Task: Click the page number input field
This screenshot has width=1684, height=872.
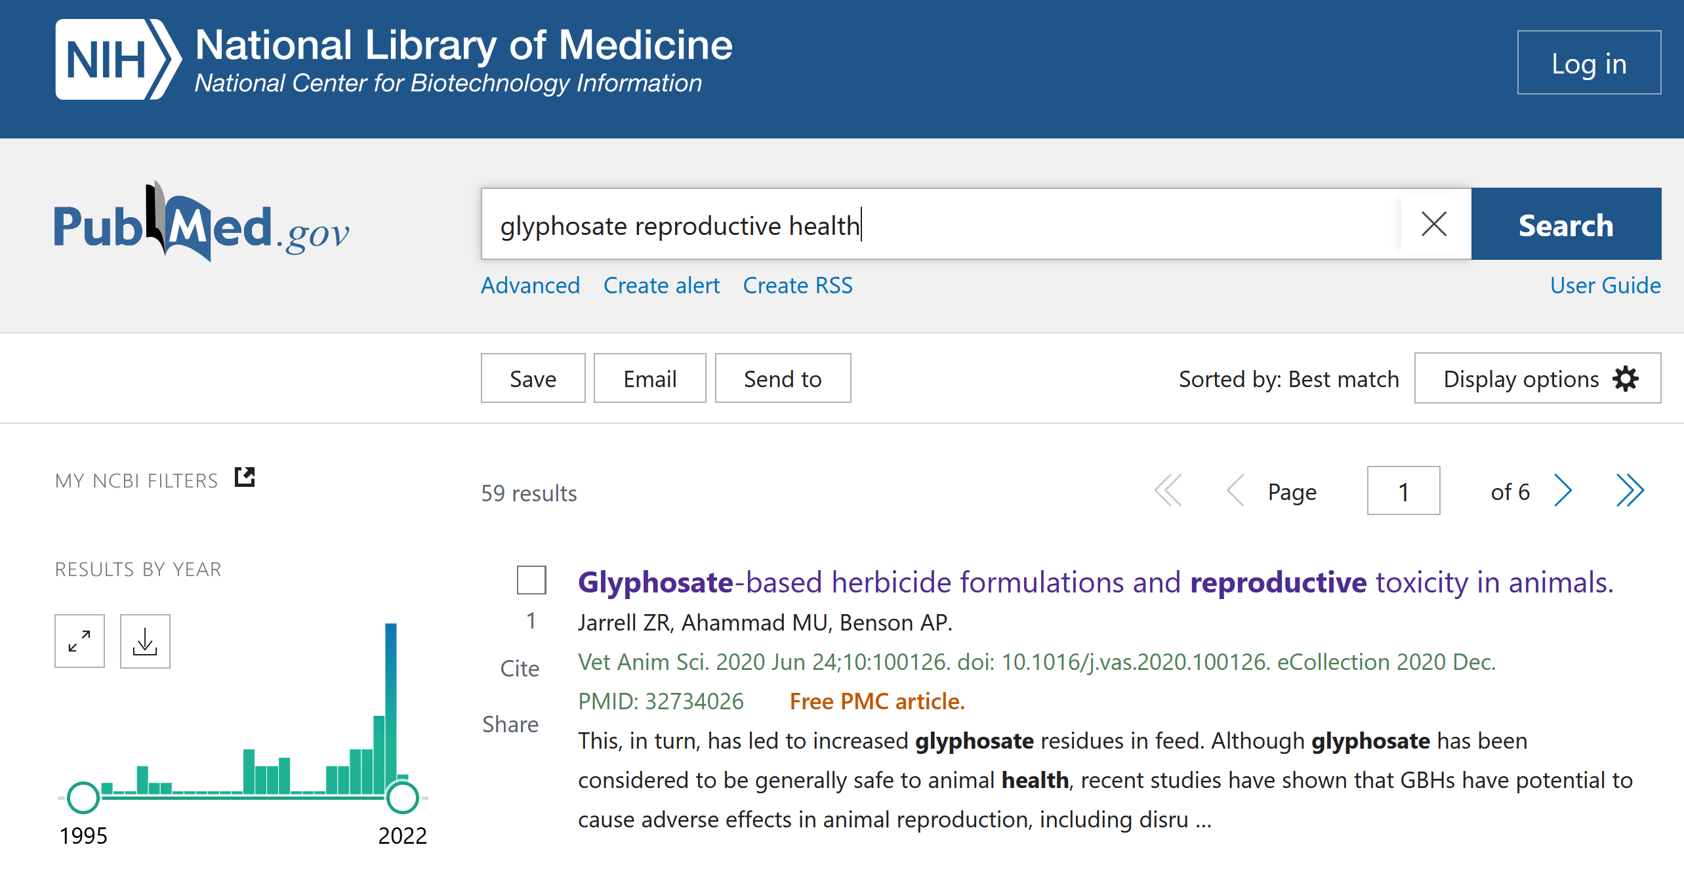Action: pos(1403,491)
